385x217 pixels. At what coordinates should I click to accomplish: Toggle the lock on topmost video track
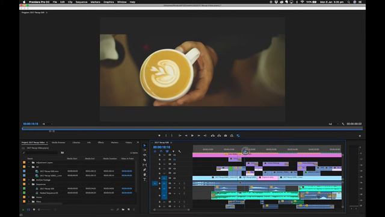tap(159, 155)
